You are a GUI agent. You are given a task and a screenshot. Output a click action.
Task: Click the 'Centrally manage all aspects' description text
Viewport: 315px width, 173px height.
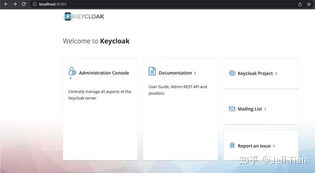[x=100, y=95]
